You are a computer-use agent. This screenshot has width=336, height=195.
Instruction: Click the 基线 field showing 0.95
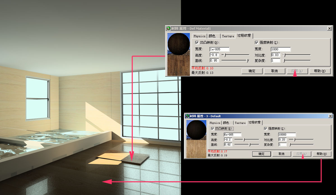[214, 60]
